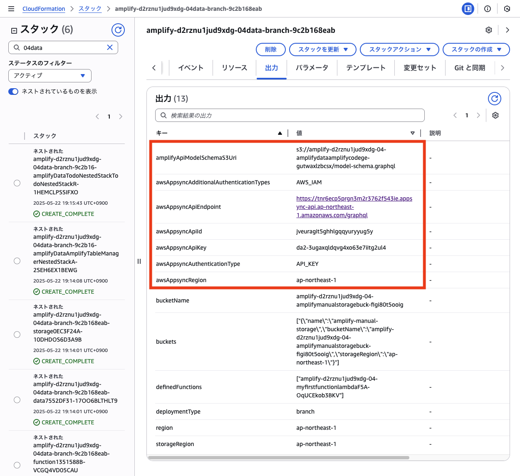The width and height of the screenshot is (520, 476).
Task: Select the function1351588B stack radio button
Action: (x=17, y=465)
